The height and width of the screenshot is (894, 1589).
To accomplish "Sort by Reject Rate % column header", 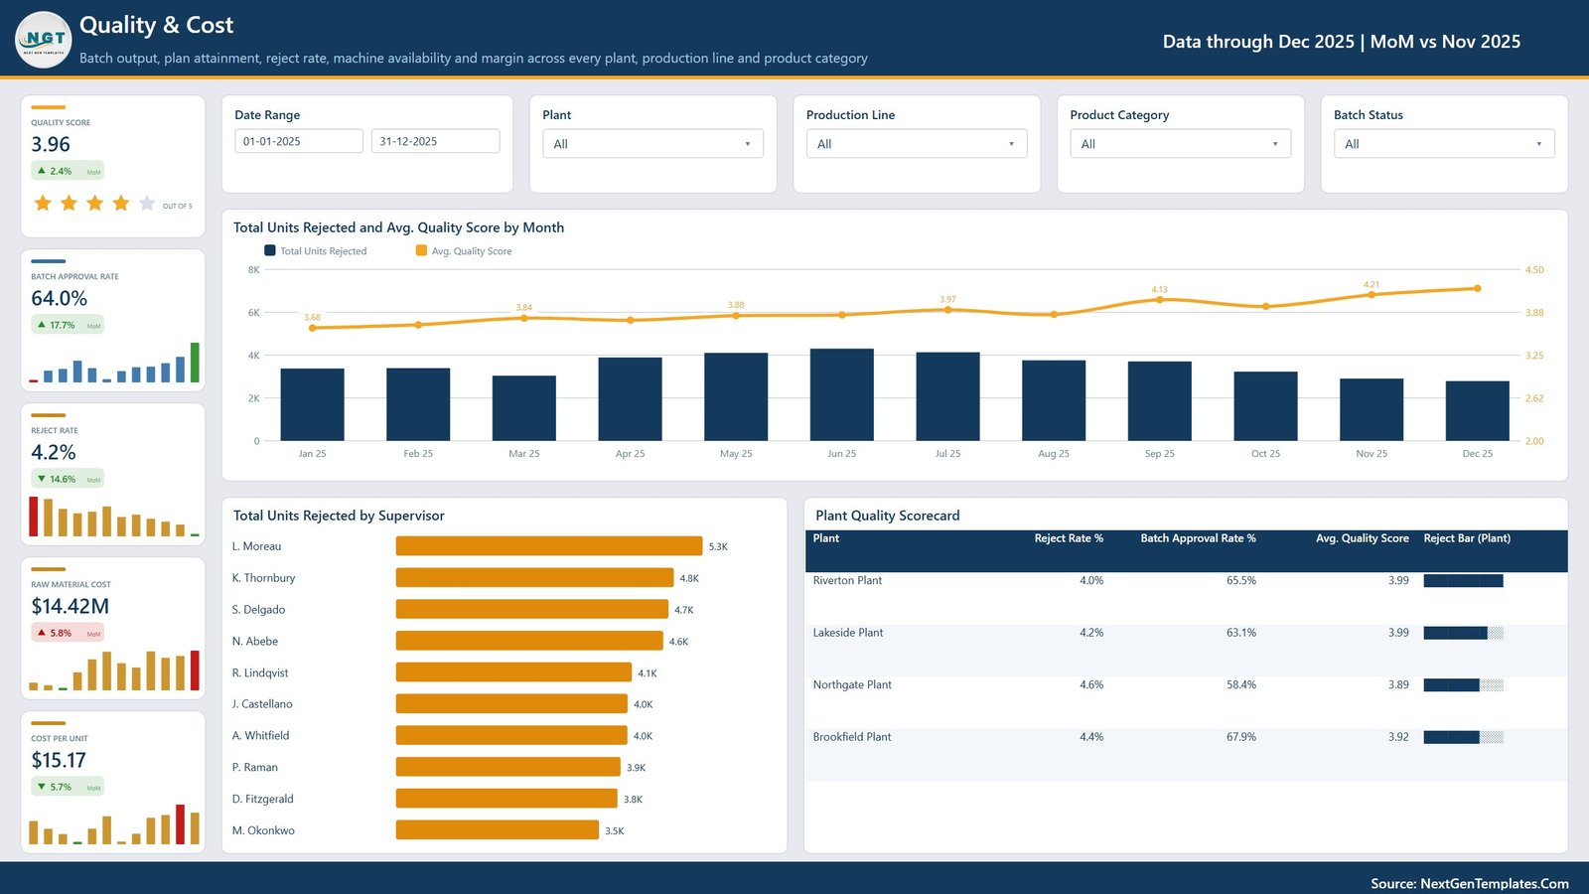I will [x=1069, y=538].
